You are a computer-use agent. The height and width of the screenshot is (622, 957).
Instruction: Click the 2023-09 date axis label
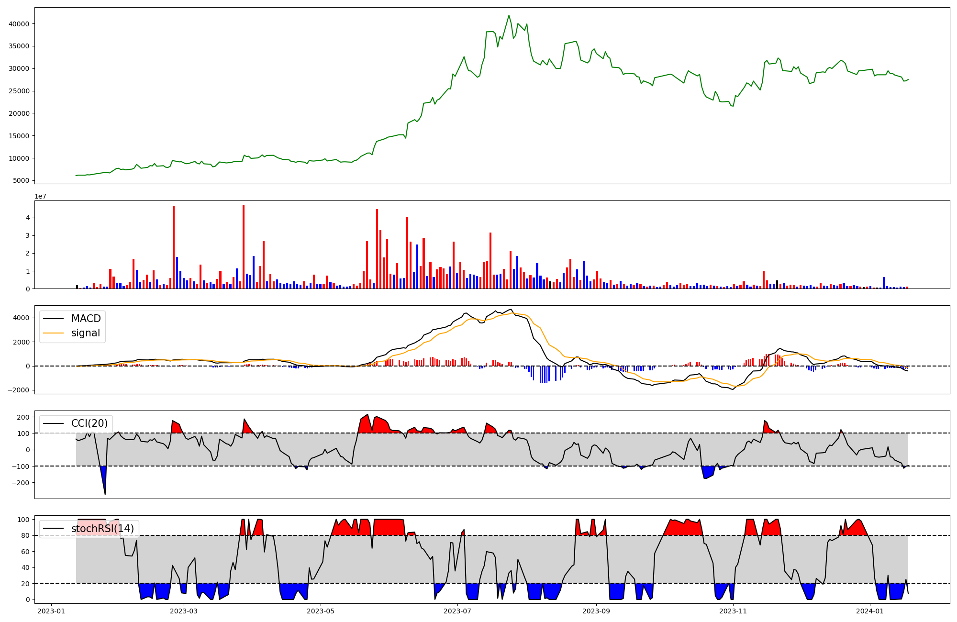(596, 611)
